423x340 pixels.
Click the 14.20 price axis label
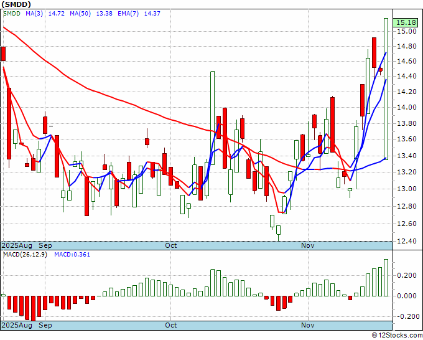click(x=407, y=92)
